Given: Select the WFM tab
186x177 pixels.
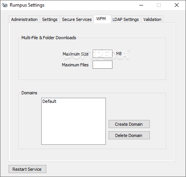Looking at the screenshot, I should point(102,19).
